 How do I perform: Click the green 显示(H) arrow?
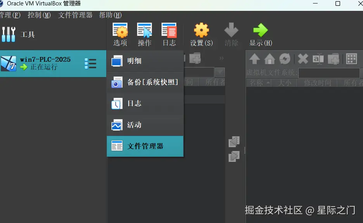[x=261, y=30]
